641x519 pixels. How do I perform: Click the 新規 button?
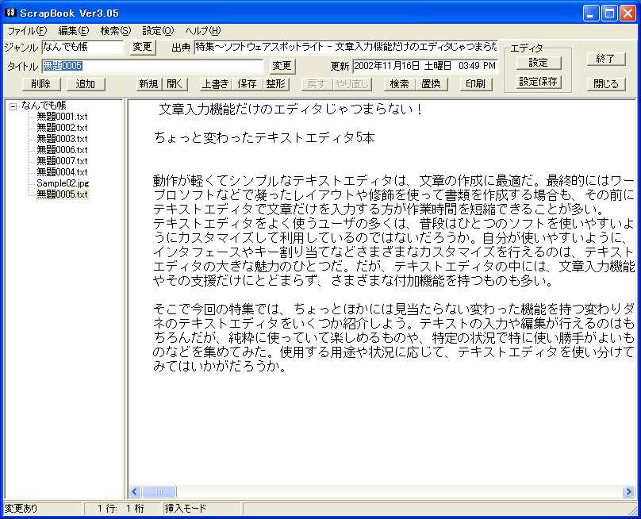[148, 84]
